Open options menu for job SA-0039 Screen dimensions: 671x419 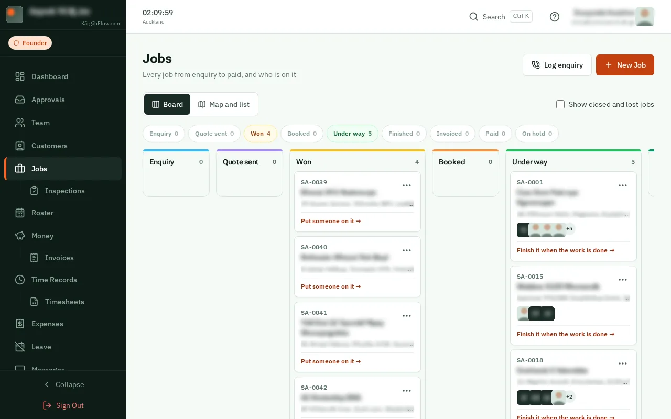point(407,185)
